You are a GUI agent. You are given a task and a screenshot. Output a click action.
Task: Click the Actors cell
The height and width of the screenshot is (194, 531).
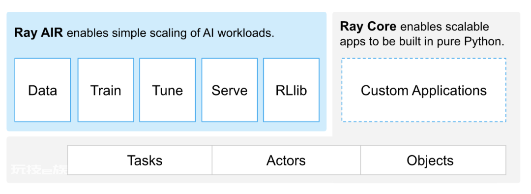(286, 160)
